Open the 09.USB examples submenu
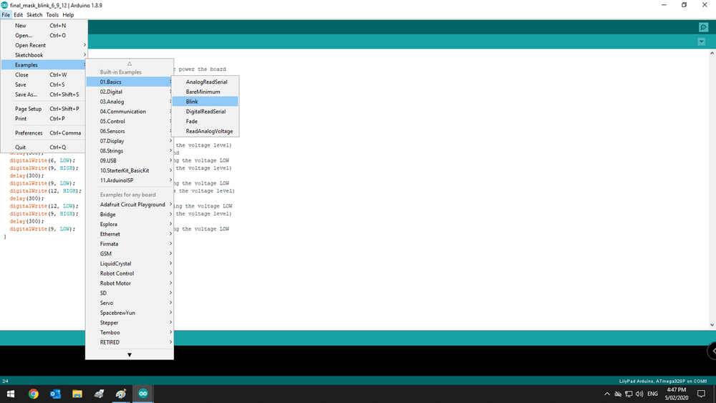The height and width of the screenshot is (403, 716). click(x=129, y=160)
